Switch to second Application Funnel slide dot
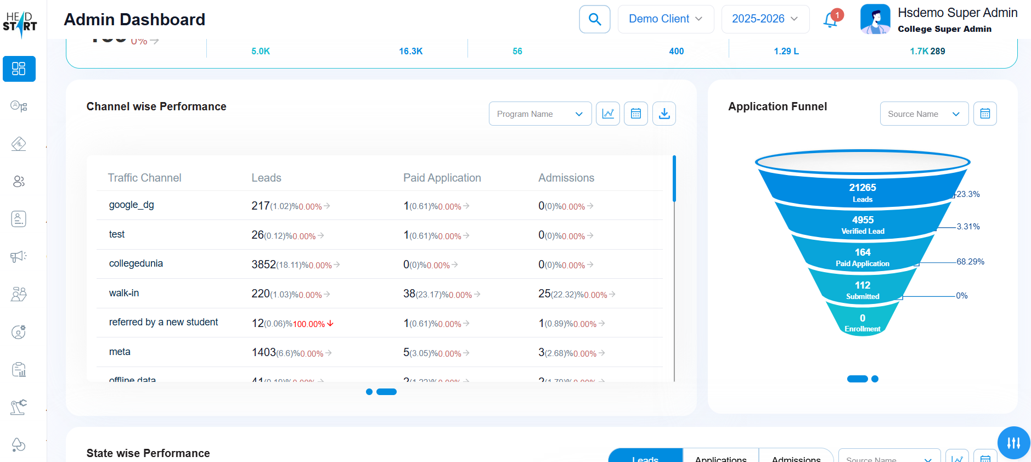 click(875, 379)
